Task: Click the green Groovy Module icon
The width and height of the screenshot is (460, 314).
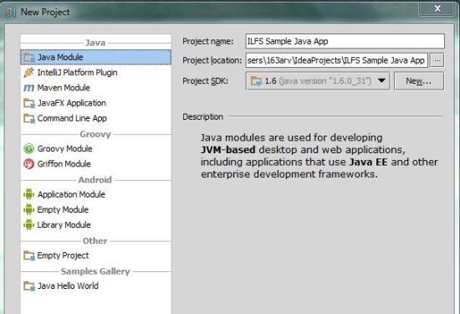Action: pos(28,149)
